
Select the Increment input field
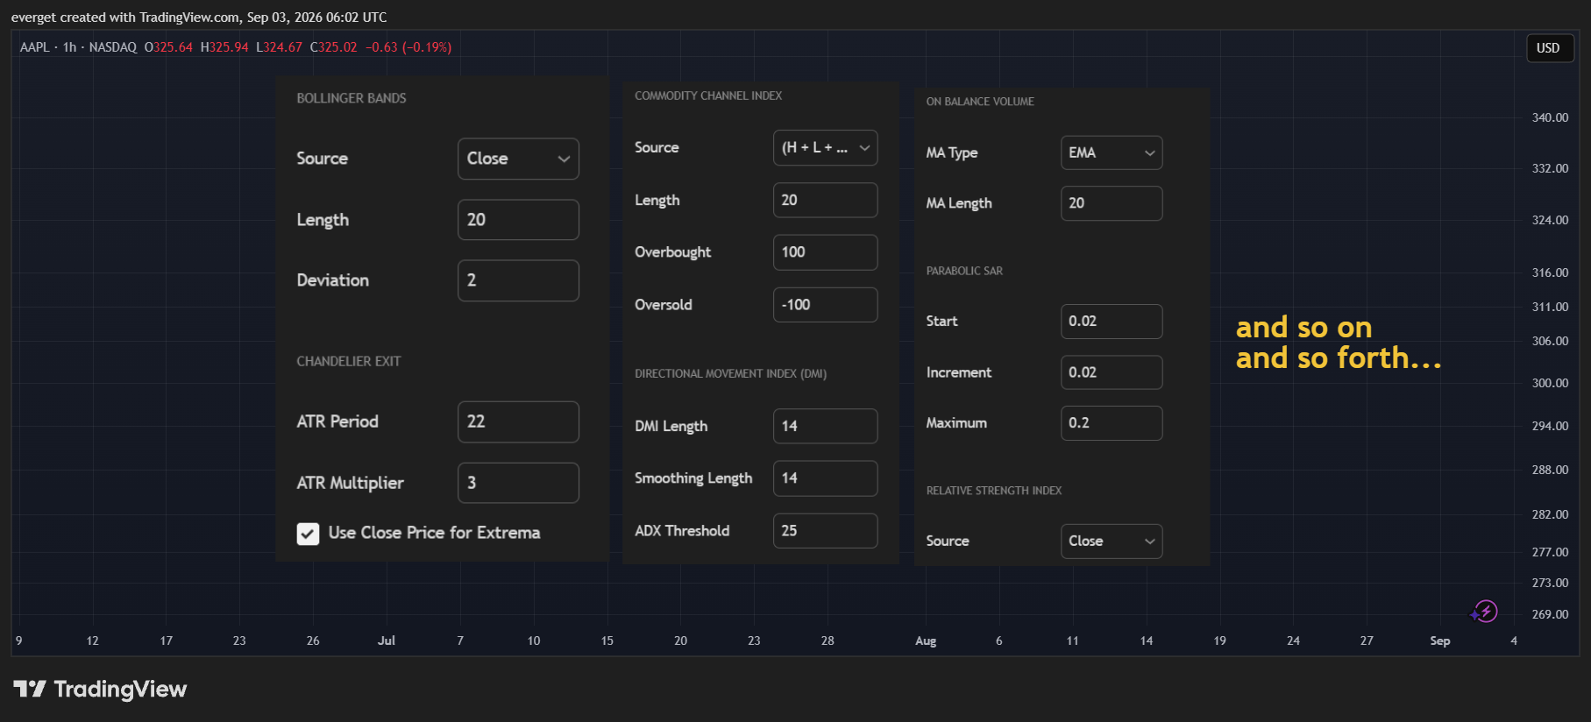[1112, 372]
